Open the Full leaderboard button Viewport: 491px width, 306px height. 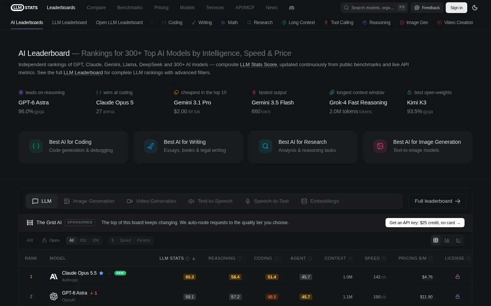(438, 201)
